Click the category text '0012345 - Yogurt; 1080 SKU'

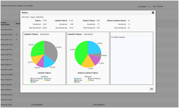pos(33,17)
